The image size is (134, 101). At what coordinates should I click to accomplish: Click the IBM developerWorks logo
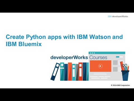coord(118,16)
